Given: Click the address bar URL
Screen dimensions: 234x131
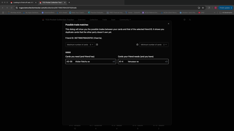Looking at the screenshot, I should 48,8.
